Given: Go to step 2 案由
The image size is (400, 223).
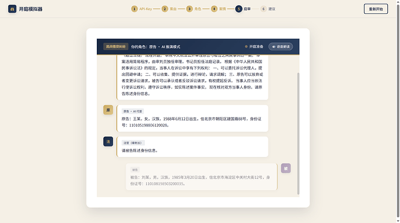Looking at the screenshot, I should 169,9.
